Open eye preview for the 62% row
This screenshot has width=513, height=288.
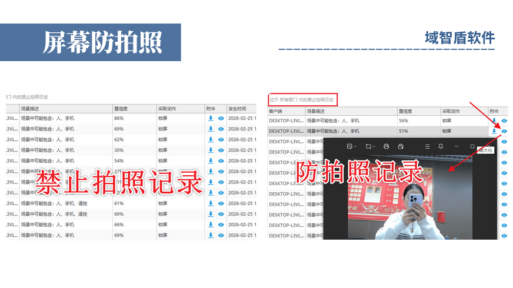221,139
